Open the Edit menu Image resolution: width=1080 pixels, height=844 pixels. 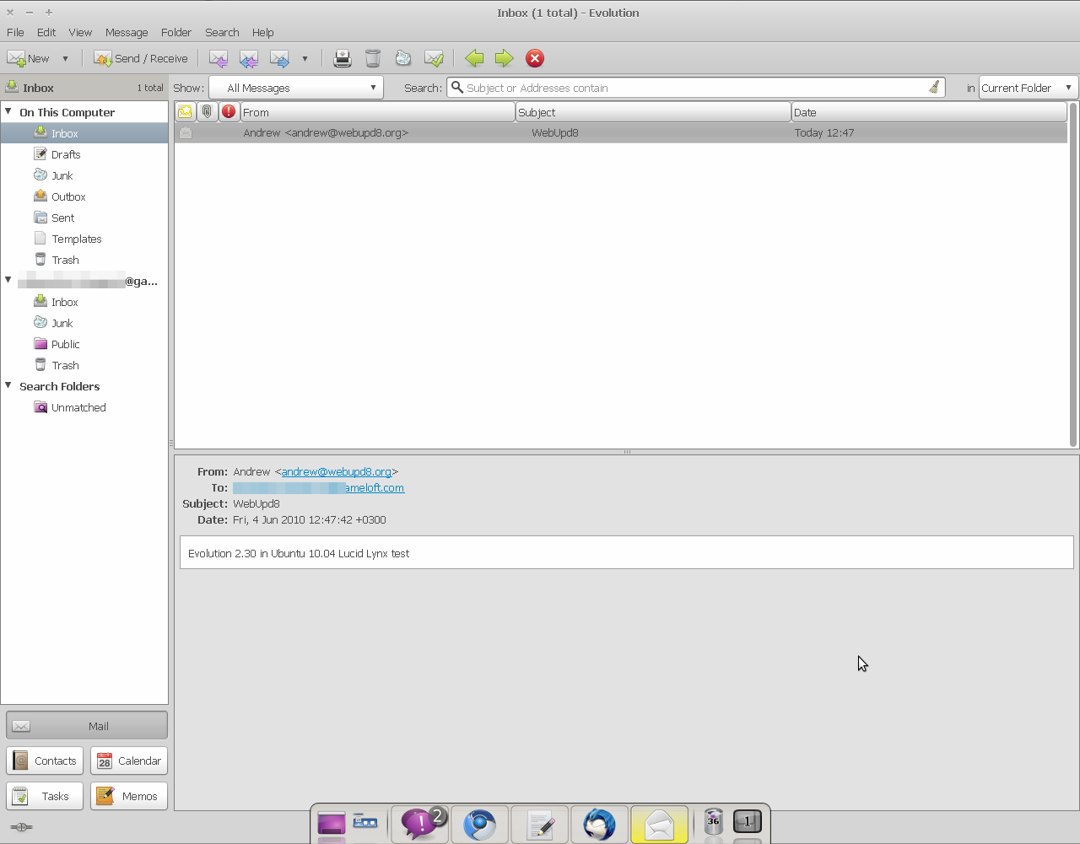46,32
